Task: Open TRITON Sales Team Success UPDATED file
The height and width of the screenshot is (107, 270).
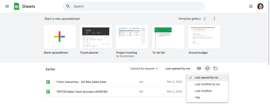Action: [x=82, y=92]
